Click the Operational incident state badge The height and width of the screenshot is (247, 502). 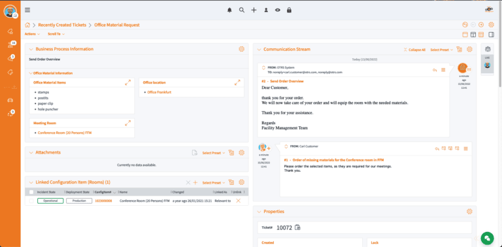50,201
